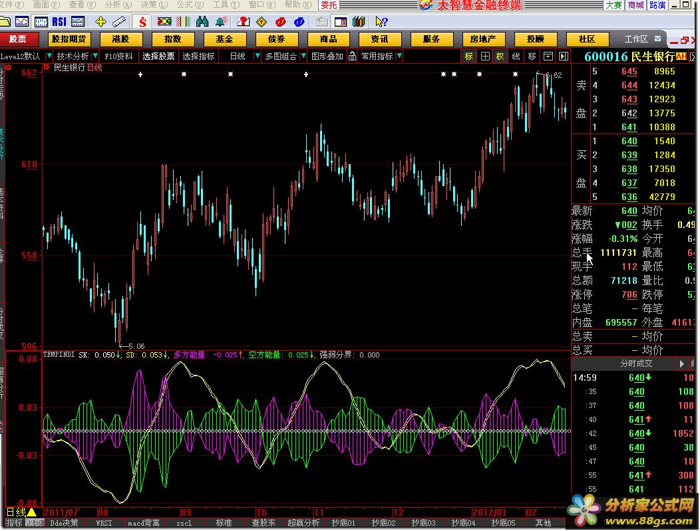
Task: Click the cursor question mark help icon
Action: point(382,21)
